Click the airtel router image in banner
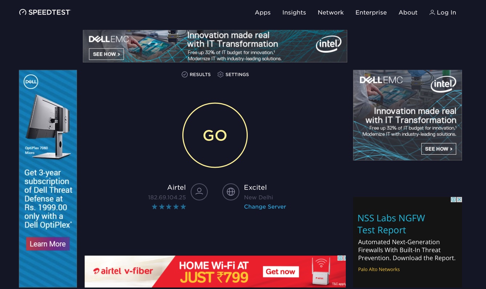 [x=321, y=271]
